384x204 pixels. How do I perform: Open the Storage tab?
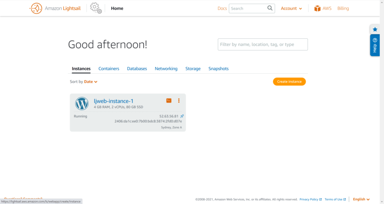pos(193,68)
